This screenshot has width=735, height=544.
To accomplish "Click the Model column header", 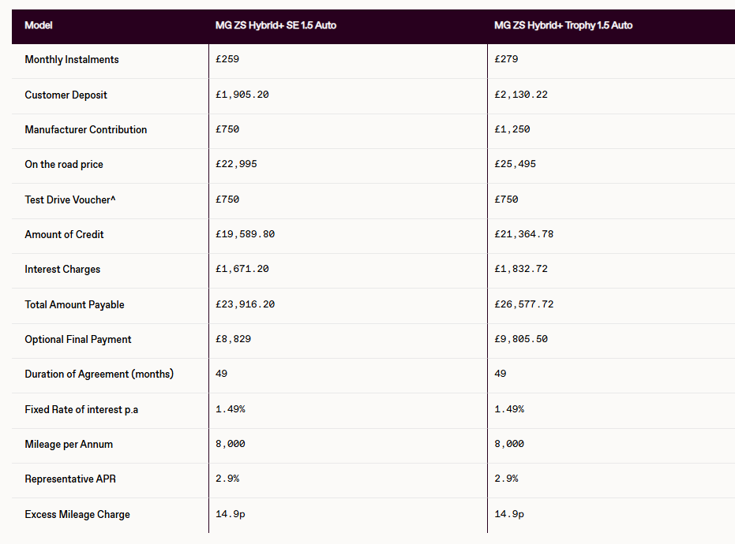I will pyautogui.click(x=39, y=25).
